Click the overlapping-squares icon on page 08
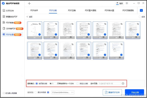147x98 pixels. click(40, 44)
